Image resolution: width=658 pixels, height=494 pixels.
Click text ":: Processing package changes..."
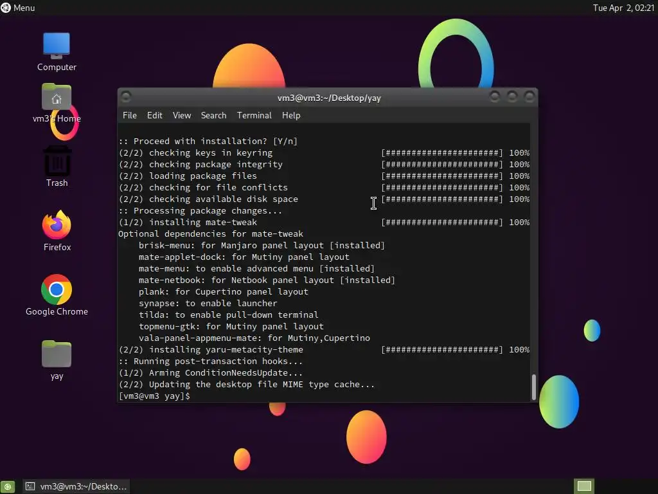[x=200, y=210]
